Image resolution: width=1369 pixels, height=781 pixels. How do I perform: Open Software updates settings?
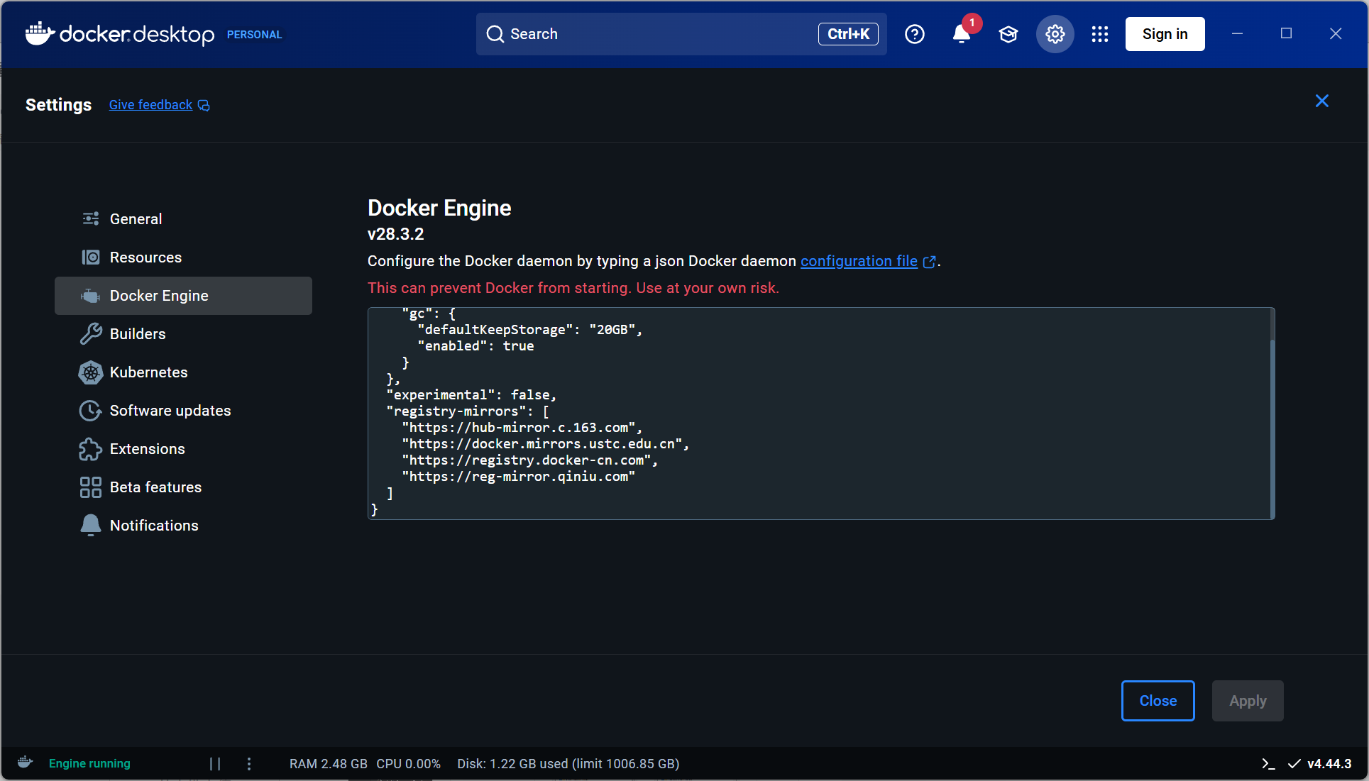pyautogui.click(x=183, y=411)
